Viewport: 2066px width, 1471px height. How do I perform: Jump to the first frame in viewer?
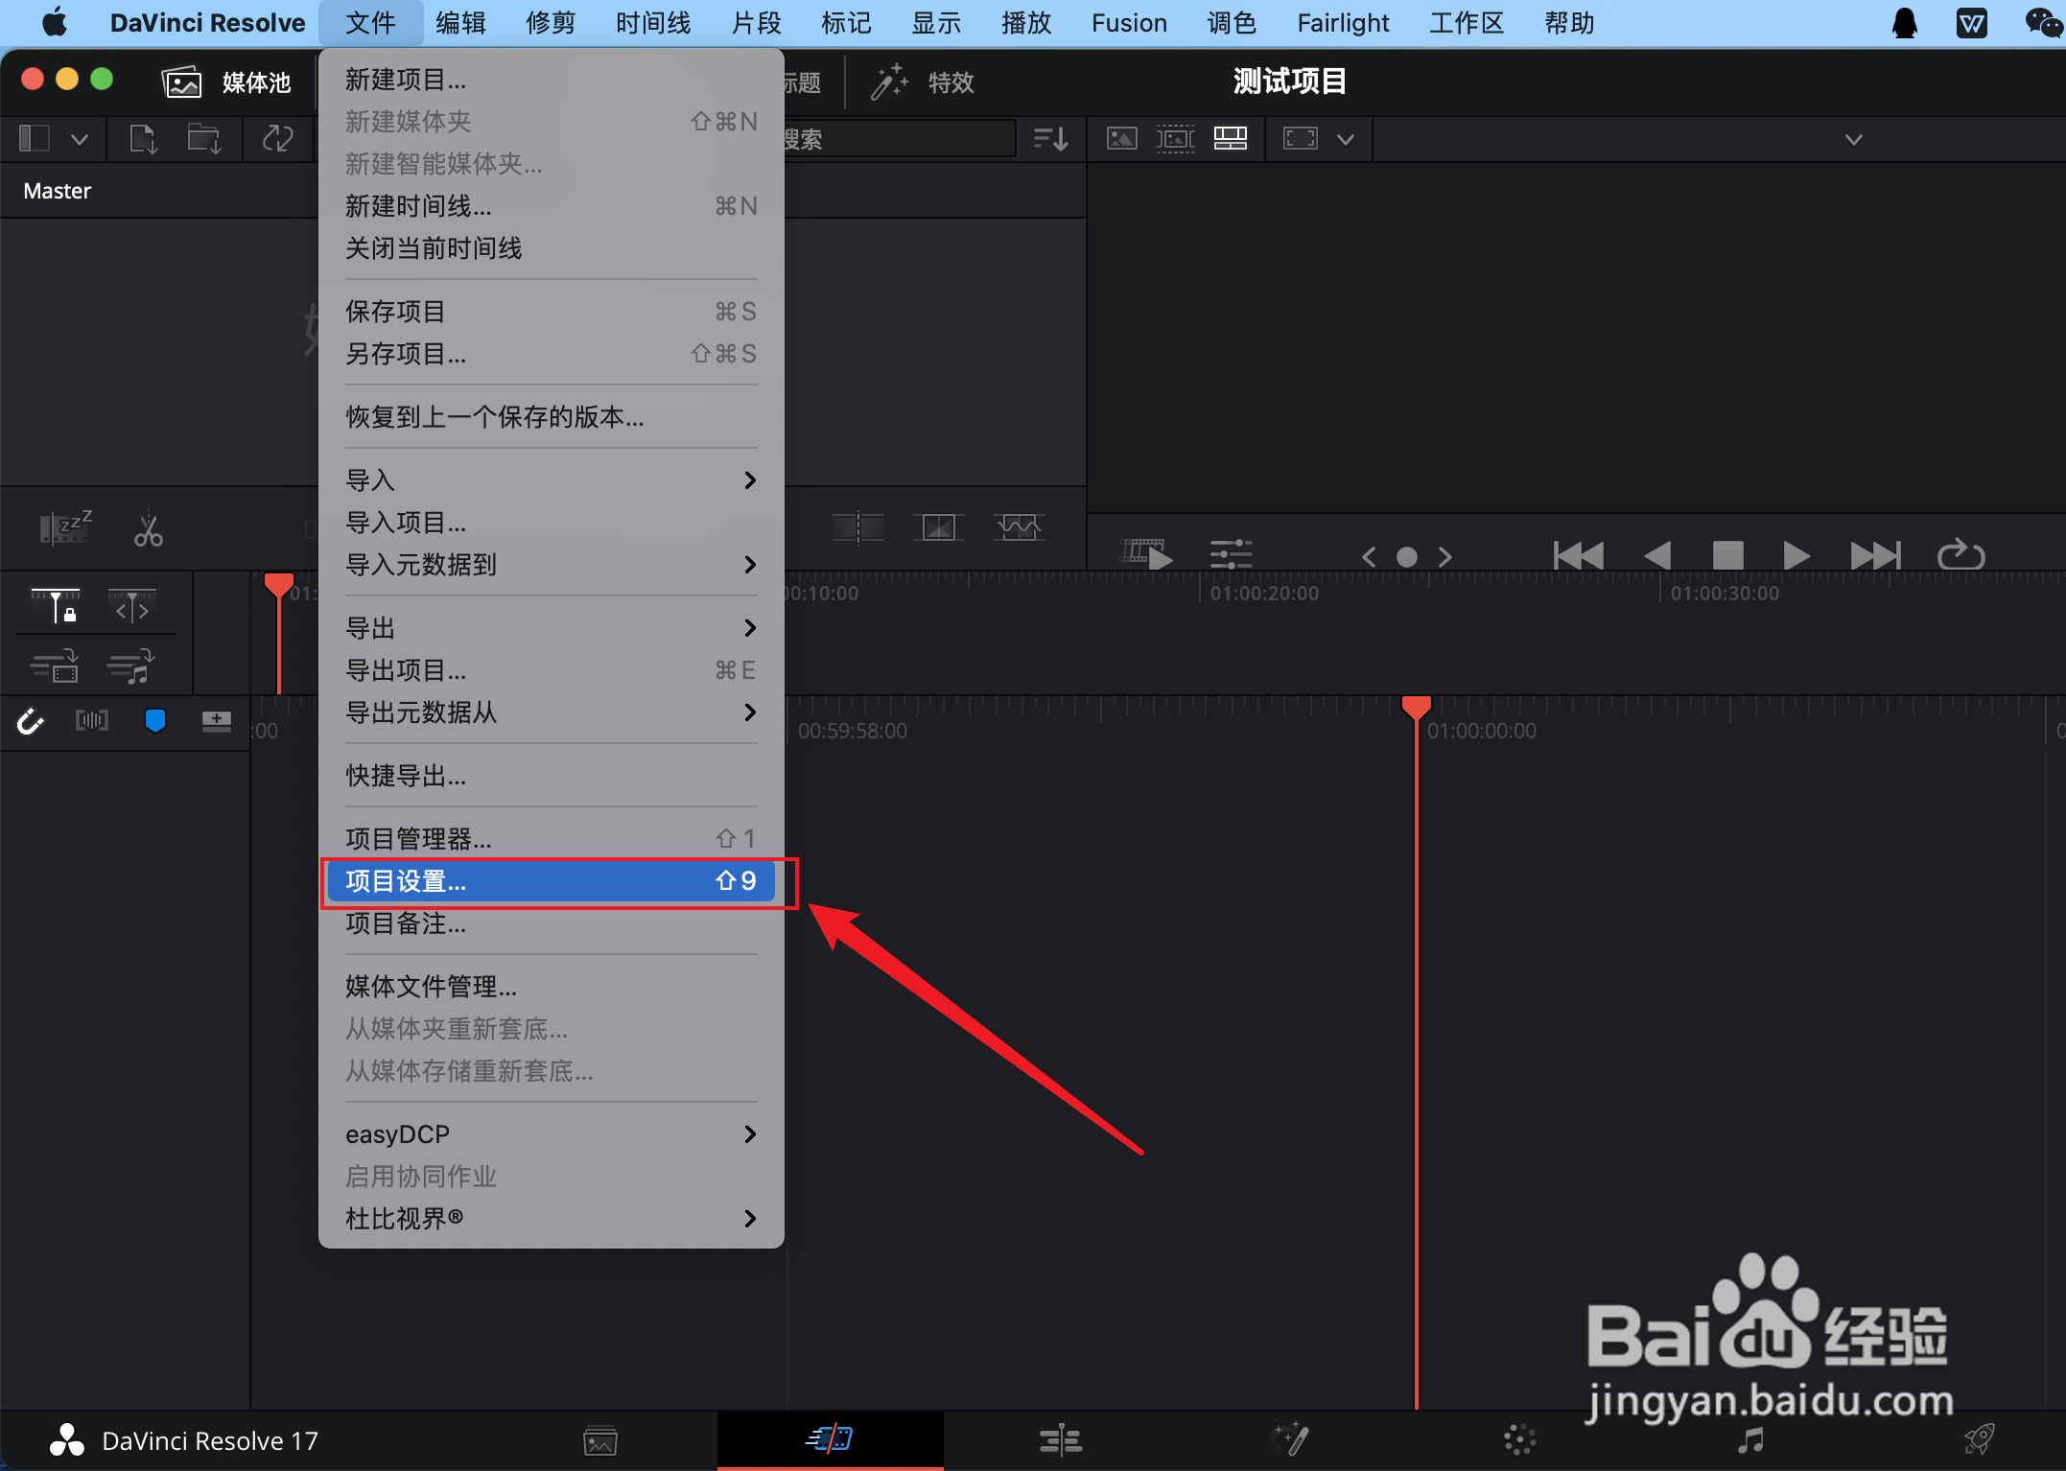click(x=1578, y=554)
